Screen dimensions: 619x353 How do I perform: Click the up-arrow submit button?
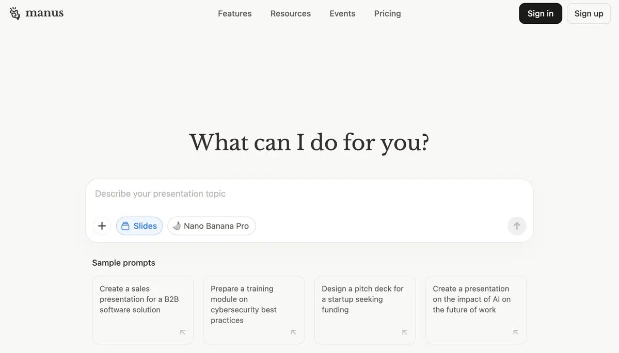pyautogui.click(x=517, y=226)
